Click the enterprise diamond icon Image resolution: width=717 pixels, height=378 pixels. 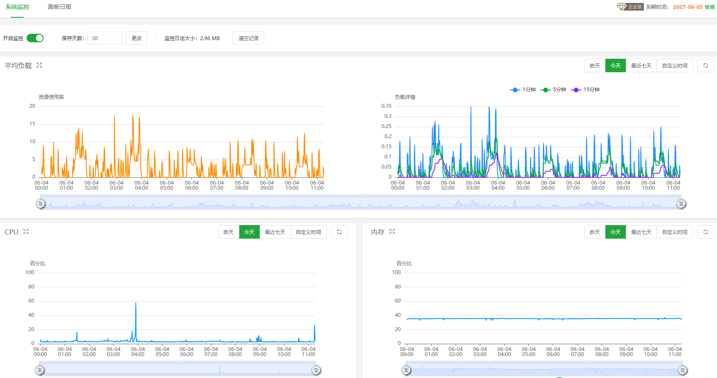coord(621,7)
